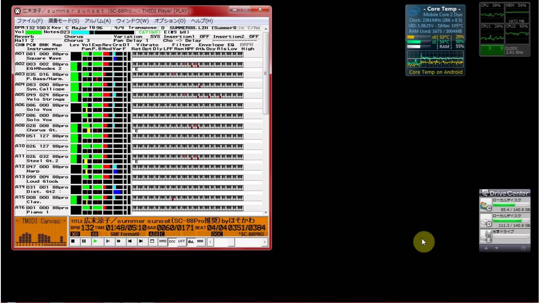Image resolution: width=540 pixels, height=303 pixels.
Task: Open the アルバム(A) menu
Action: pos(97,21)
